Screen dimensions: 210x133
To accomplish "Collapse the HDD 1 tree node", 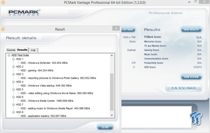I will pyautogui.click(x=14, y=59).
